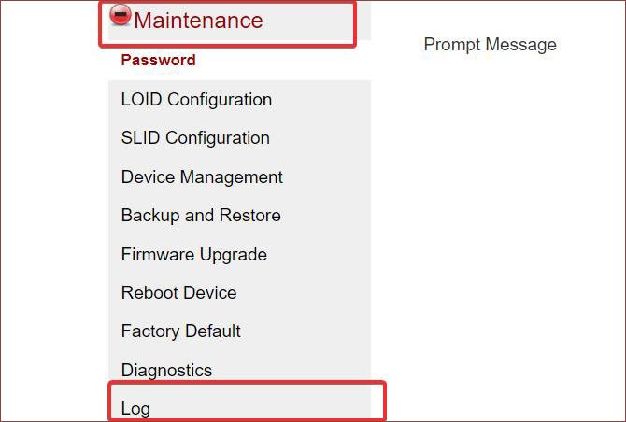Select the SLID menu link
This screenshot has height=422, width=626.
point(195,138)
